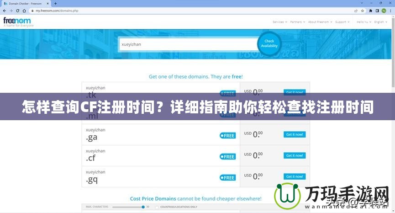Click the USD 0.00 price in .cf row
The height and width of the screenshot is (213, 395).
pos(253,155)
